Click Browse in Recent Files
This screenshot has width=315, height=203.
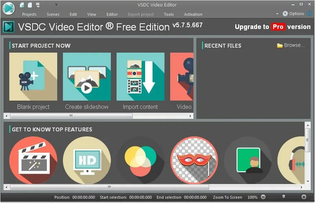[291, 45]
